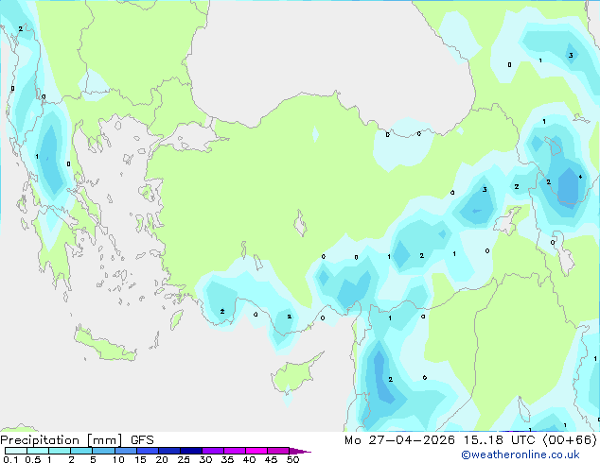Click the 10–15 mm blue legend box
The width and height of the screenshot is (600, 463).
coord(126,451)
